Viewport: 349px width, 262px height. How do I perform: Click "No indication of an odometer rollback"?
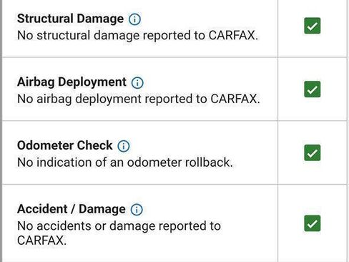(125, 162)
